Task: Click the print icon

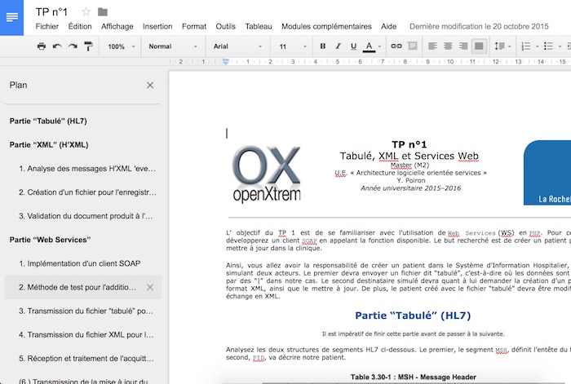Action: coord(42,46)
